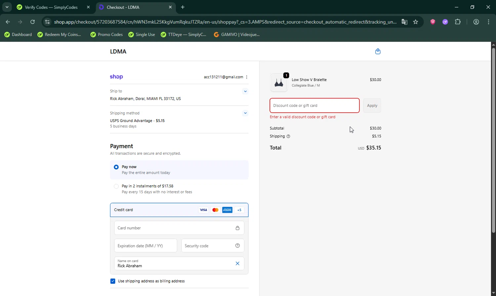Click the browser address bar URL
Screen dimensions: 496x296
pos(225,22)
